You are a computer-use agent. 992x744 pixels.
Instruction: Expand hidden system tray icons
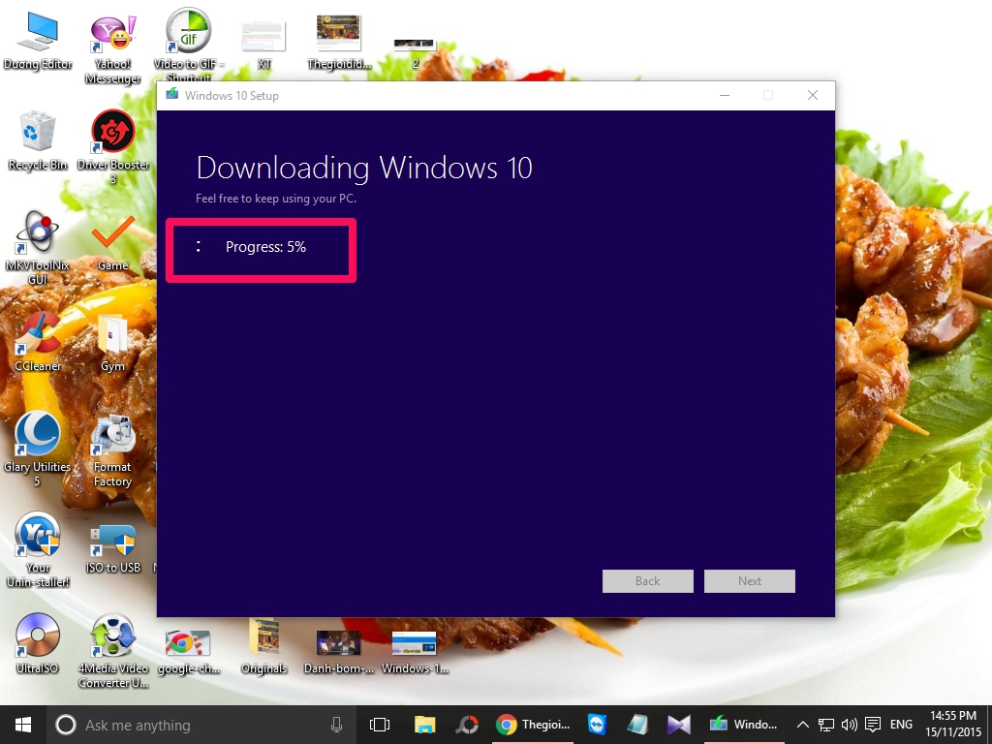pyautogui.click(x=803, y=725)
